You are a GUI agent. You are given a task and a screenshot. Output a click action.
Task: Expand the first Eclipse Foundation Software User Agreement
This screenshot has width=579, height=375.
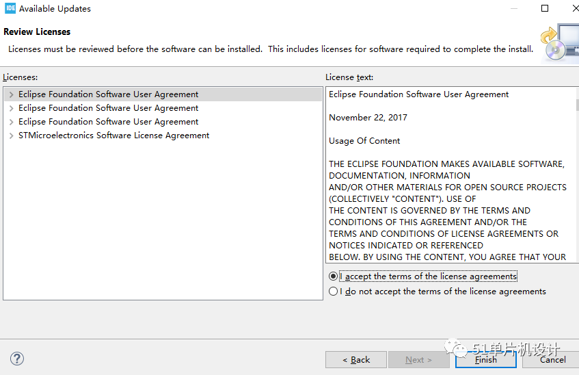pyautogui.click(x=12, y=94)
